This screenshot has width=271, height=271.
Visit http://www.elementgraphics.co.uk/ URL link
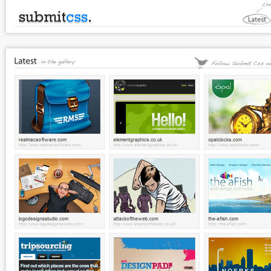click(x=145, y=145)
